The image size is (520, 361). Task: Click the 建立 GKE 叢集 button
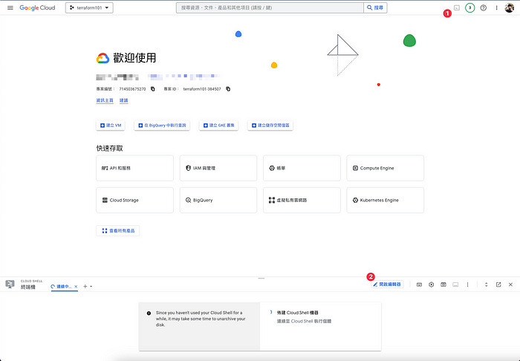[x=218, y=126]
